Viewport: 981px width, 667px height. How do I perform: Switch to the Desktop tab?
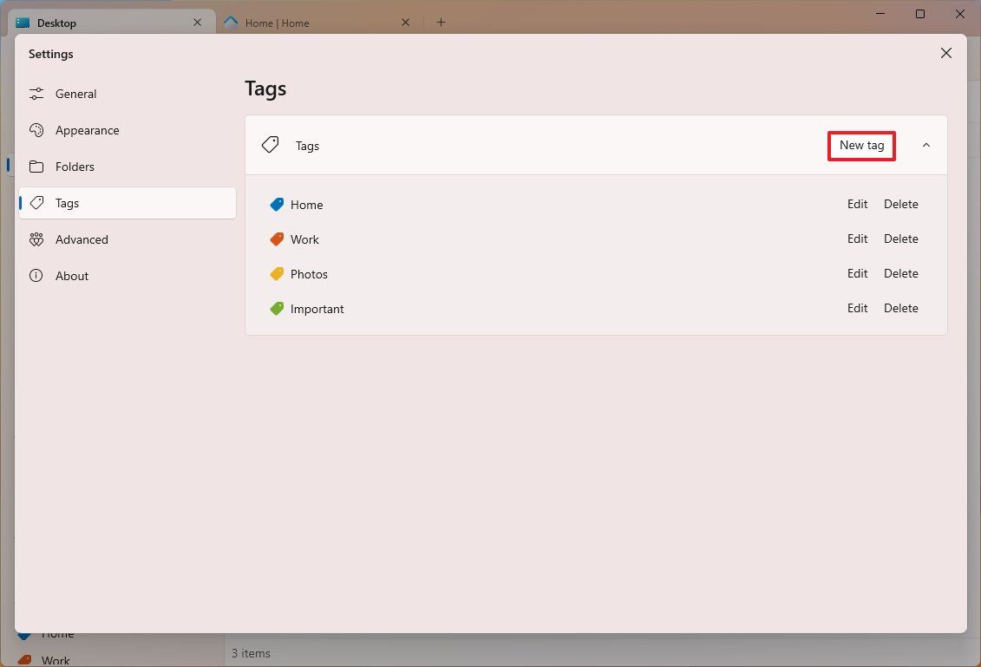pyautogui.click(x=55, y=22)
